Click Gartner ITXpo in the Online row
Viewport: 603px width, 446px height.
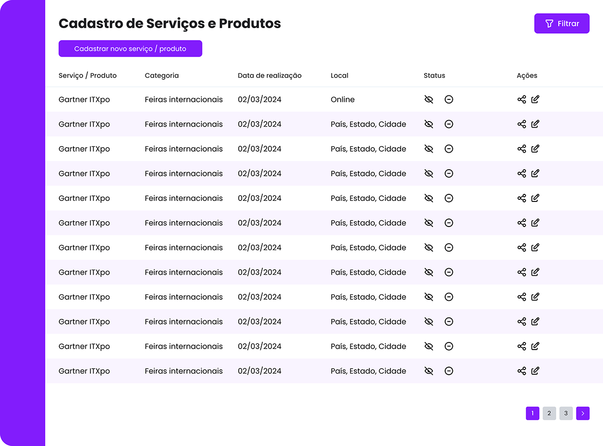(84, 99)
